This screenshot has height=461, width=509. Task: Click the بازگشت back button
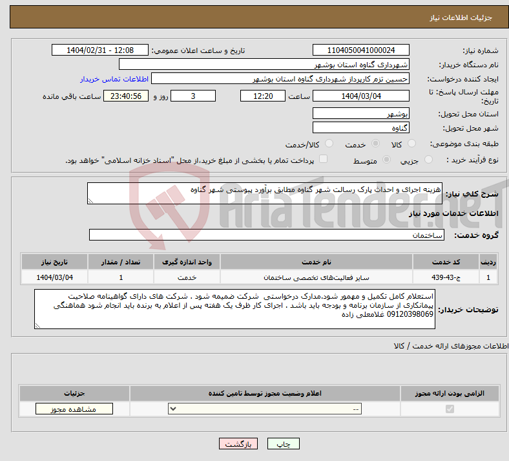238,444
